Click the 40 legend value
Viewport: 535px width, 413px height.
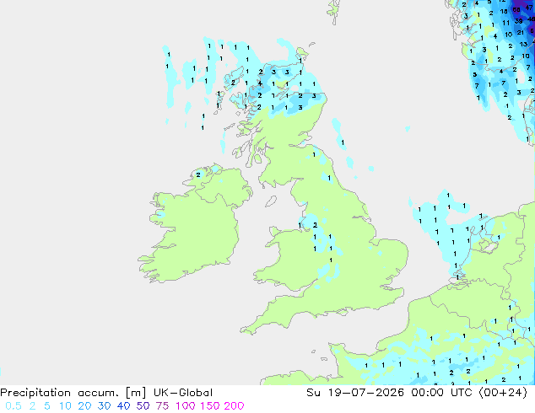123,406
